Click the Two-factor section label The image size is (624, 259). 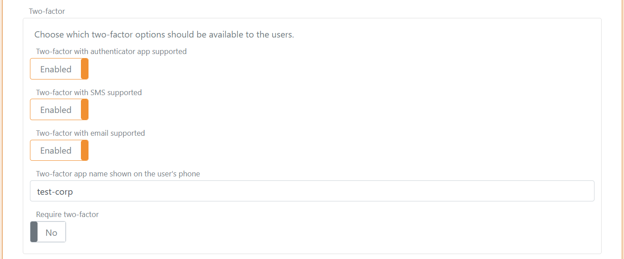[46, 11]
